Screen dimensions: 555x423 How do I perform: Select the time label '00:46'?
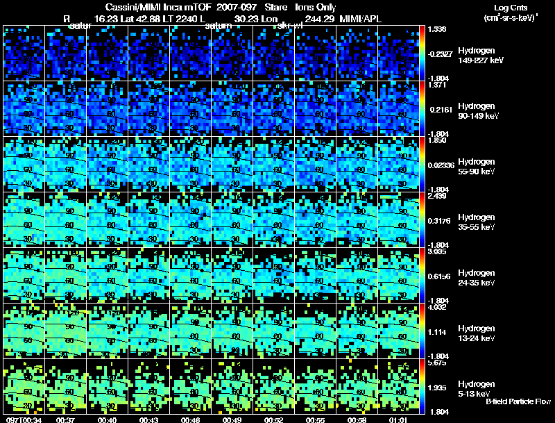190,420
